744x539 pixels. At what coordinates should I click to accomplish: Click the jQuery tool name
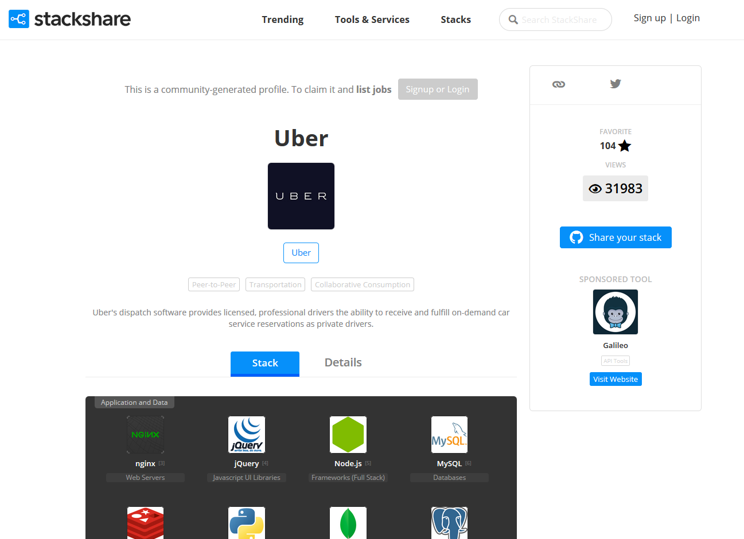[247, 463]
